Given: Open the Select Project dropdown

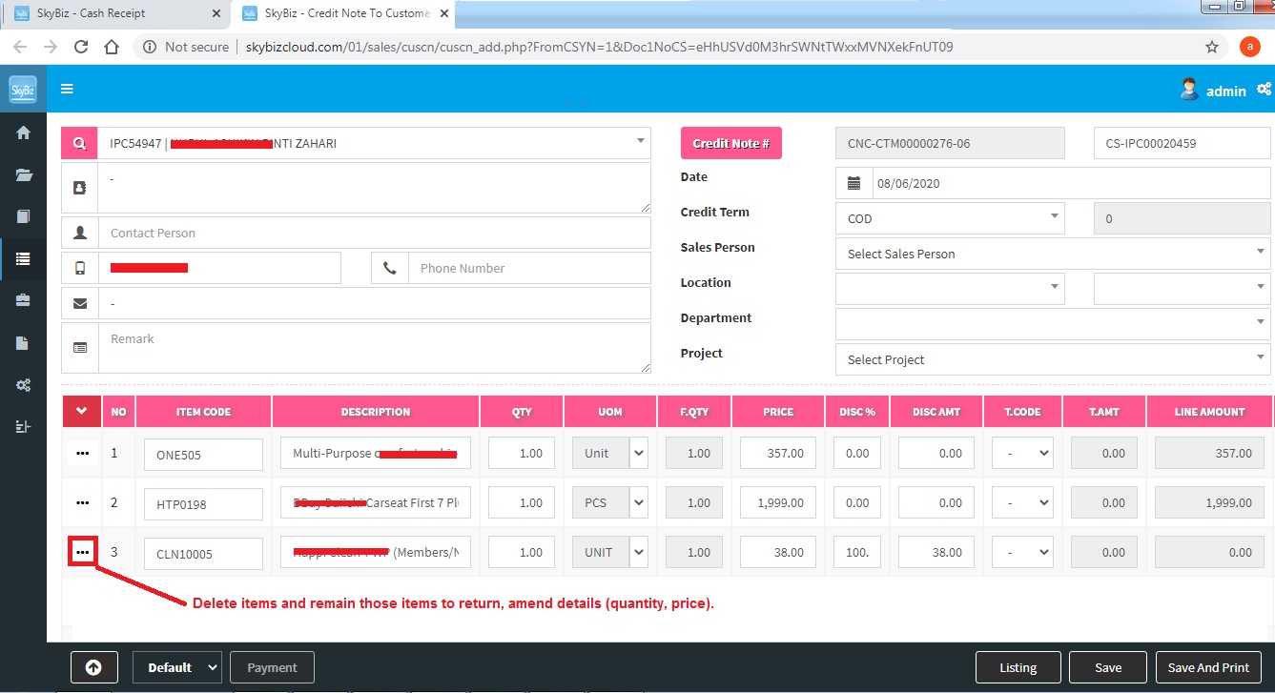Looking at the screenshot, I should (1052, 359).
